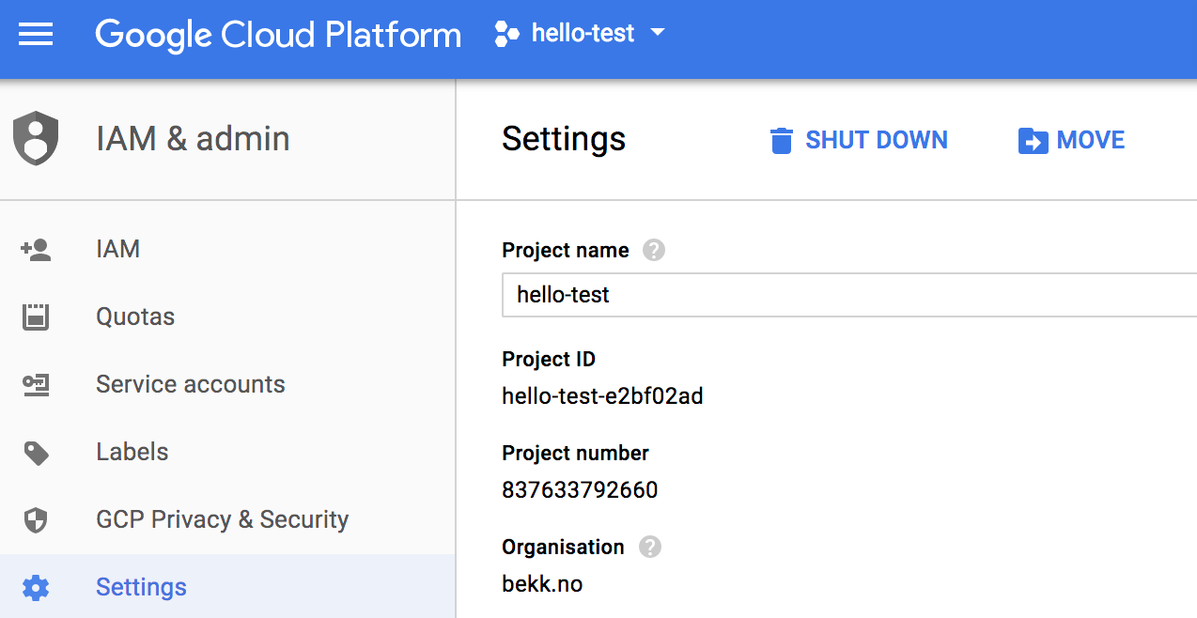Click the SHUT DOWN button

coord(859,140)
